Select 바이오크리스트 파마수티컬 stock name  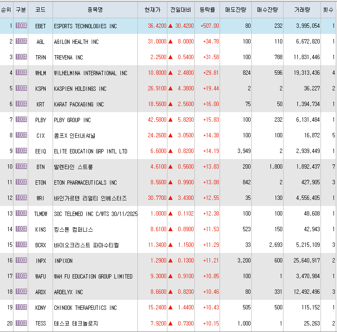pos(86,245)
